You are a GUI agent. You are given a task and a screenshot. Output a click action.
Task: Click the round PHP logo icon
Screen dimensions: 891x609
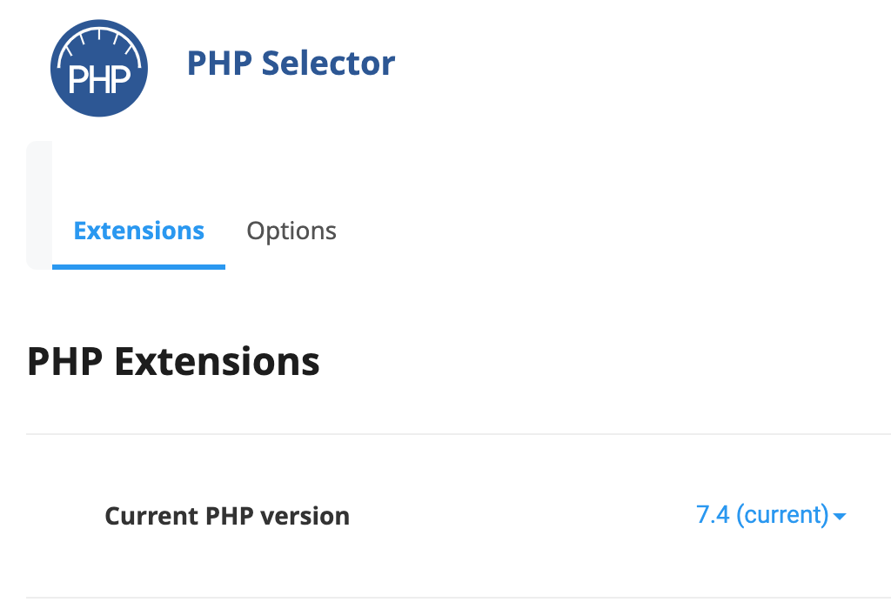tap(98, 68)
